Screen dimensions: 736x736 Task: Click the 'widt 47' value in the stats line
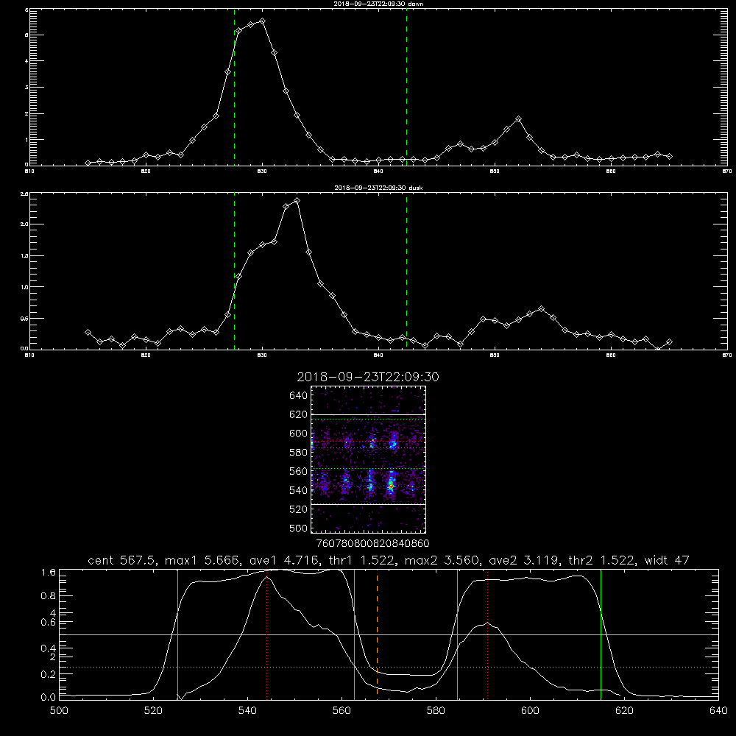pos(667,560)
